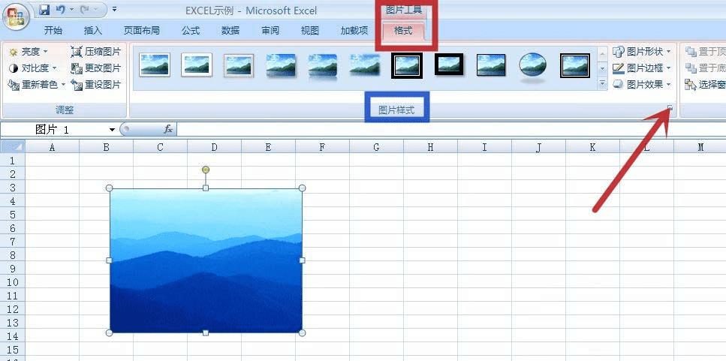Open the 对比度 contrast dropdown
Image resolution: width=726 pixels, height=361 pixels.
(x=32, y=68)
